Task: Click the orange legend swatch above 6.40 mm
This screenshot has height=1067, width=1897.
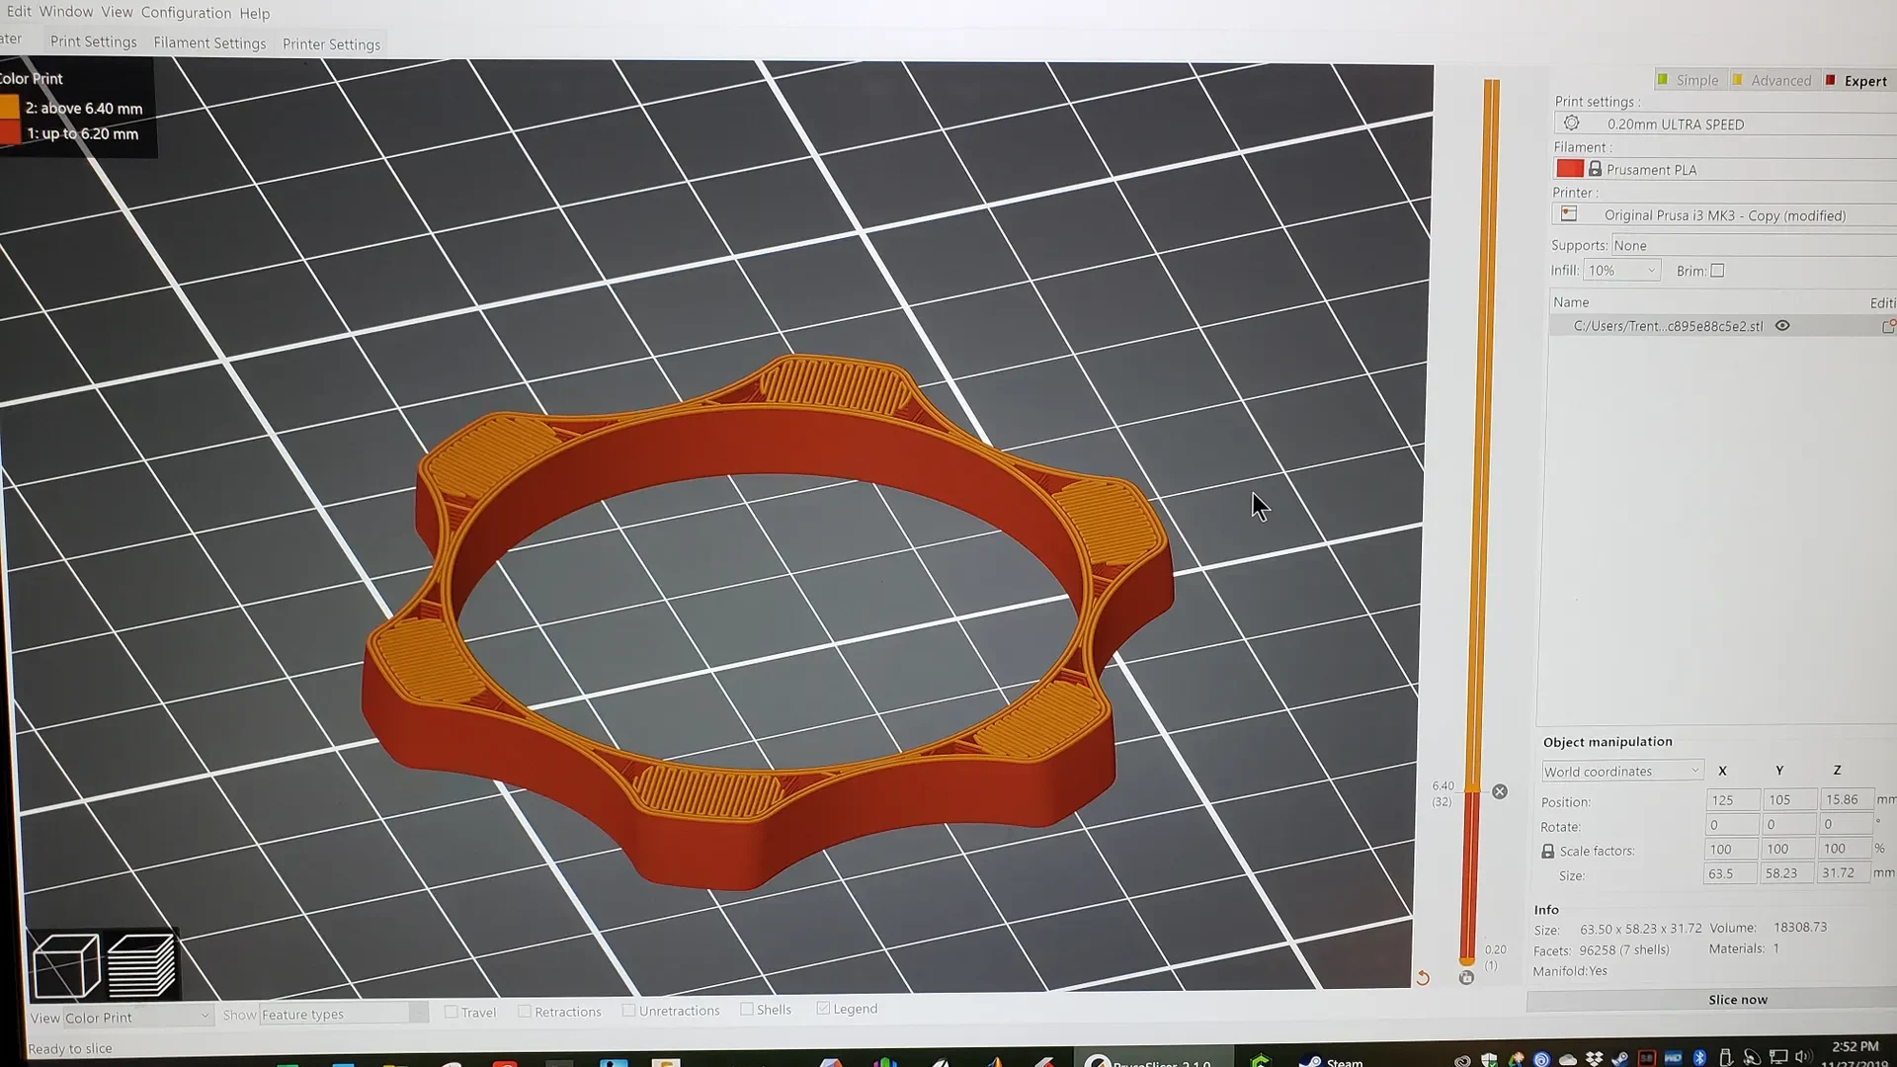Action: (x=9, y=107)
